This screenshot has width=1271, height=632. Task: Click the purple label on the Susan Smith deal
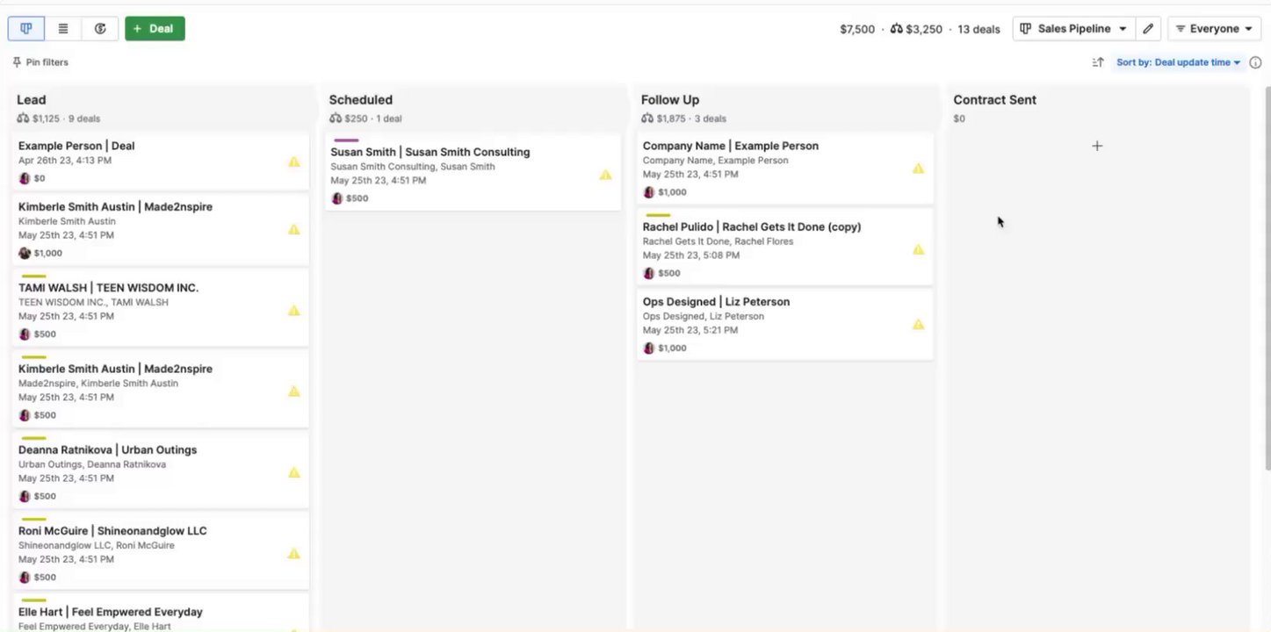pos(346,140)
